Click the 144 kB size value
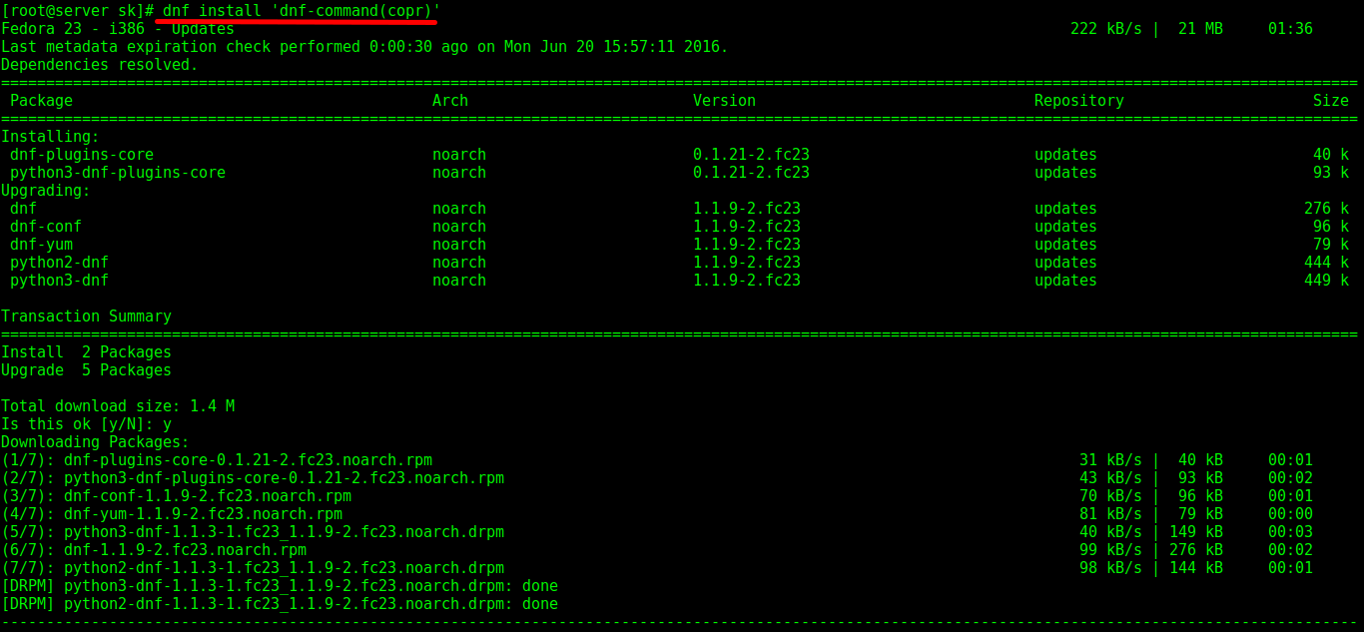 click(x=1196, y=568)
